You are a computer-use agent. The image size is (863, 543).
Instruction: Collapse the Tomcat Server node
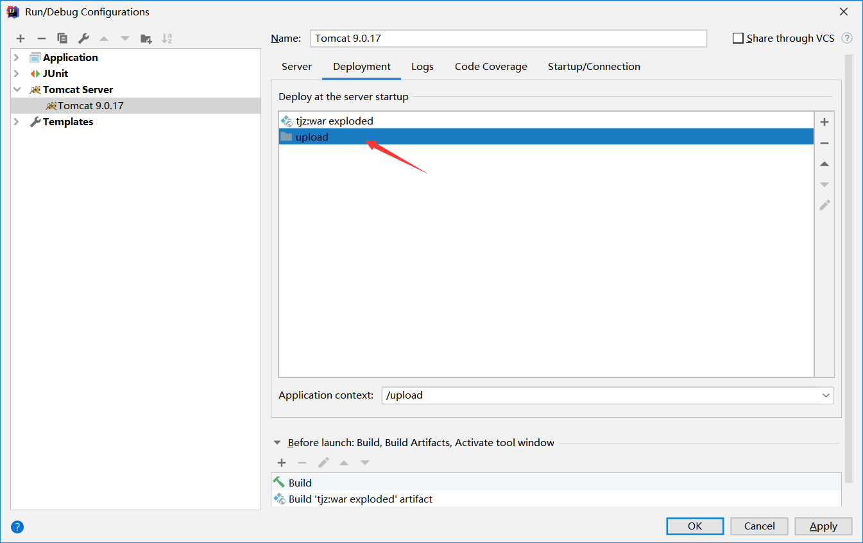point(17,90)
